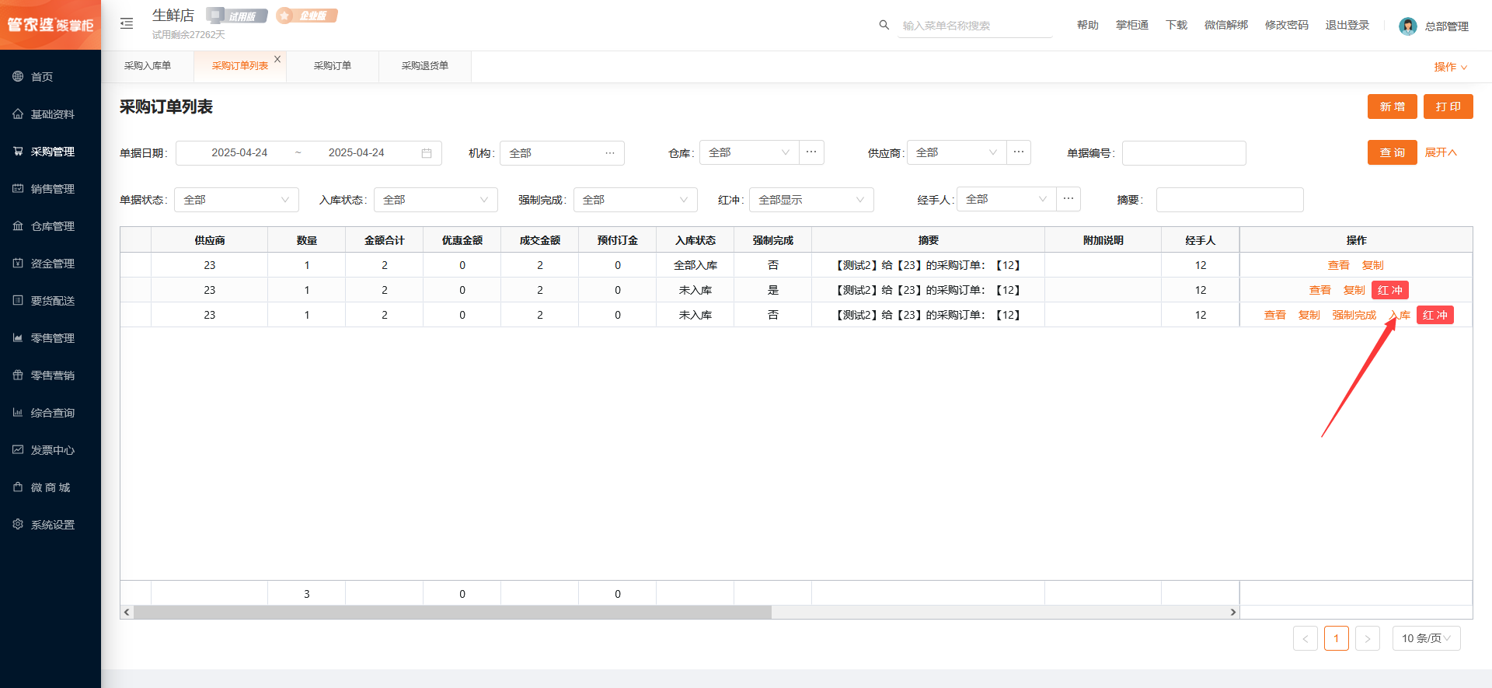Image resolution: width=1492 pixels, height=688 pixels.
Task: Click the menu name search box
Action: click(x=975, y=26)
